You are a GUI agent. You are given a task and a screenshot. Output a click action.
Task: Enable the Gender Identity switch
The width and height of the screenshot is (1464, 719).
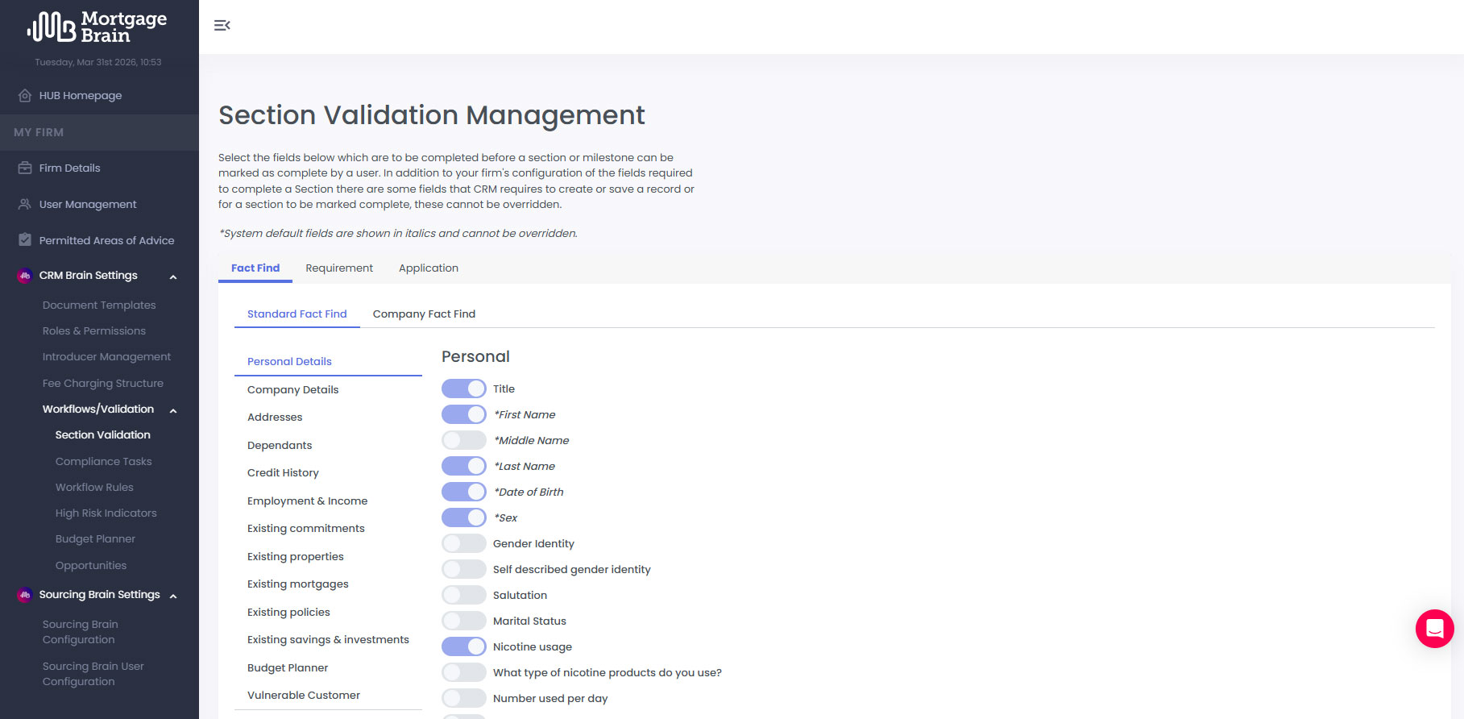tap(464, 543)
